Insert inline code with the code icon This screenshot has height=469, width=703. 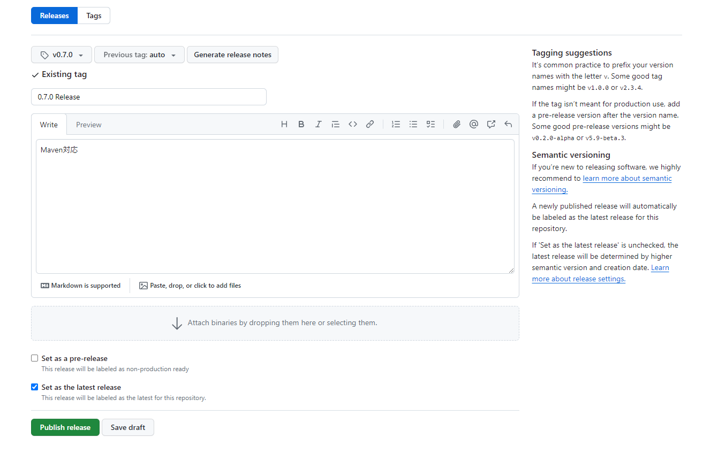coord(353,124)
